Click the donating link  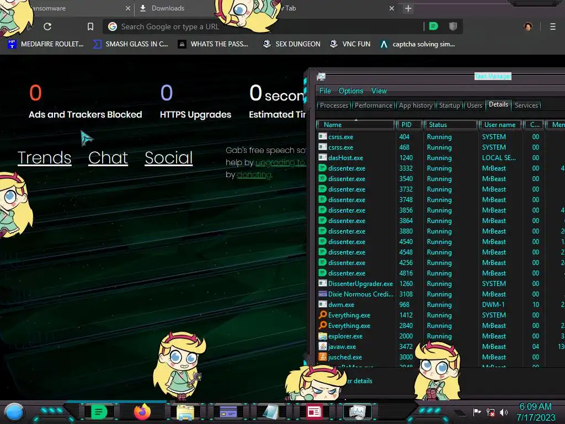[254, 175]
